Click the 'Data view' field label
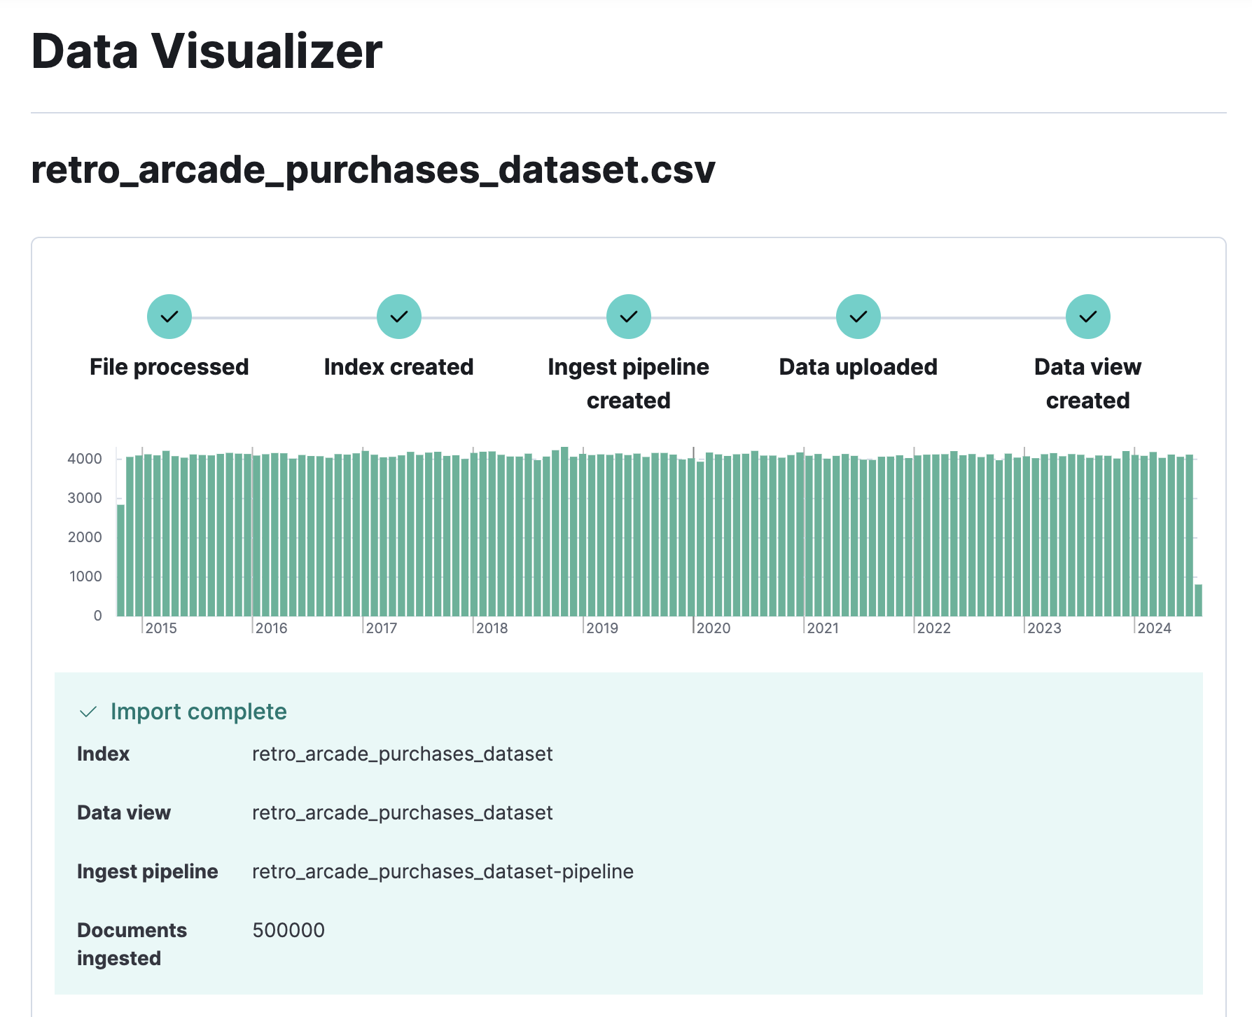Image resolution: width=1252 pixels, height=1017 pixels. 124,812
